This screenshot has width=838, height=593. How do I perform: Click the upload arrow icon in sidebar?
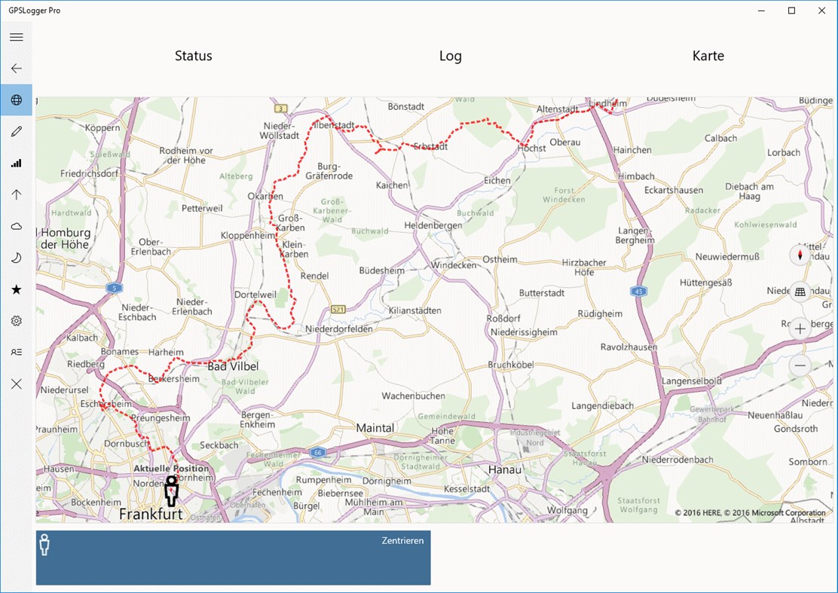[x=17, y=194]
